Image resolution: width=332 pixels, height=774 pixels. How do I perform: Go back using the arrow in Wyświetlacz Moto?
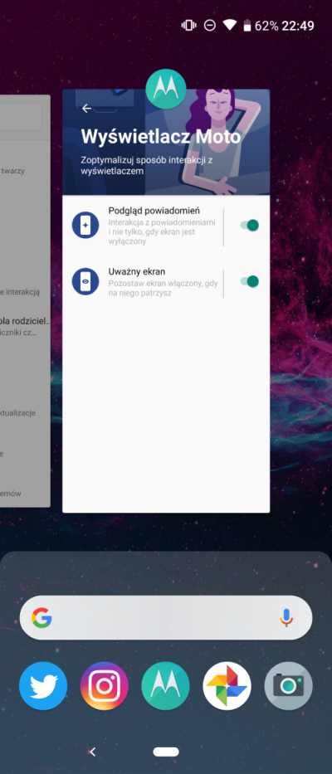click(87, 108)
